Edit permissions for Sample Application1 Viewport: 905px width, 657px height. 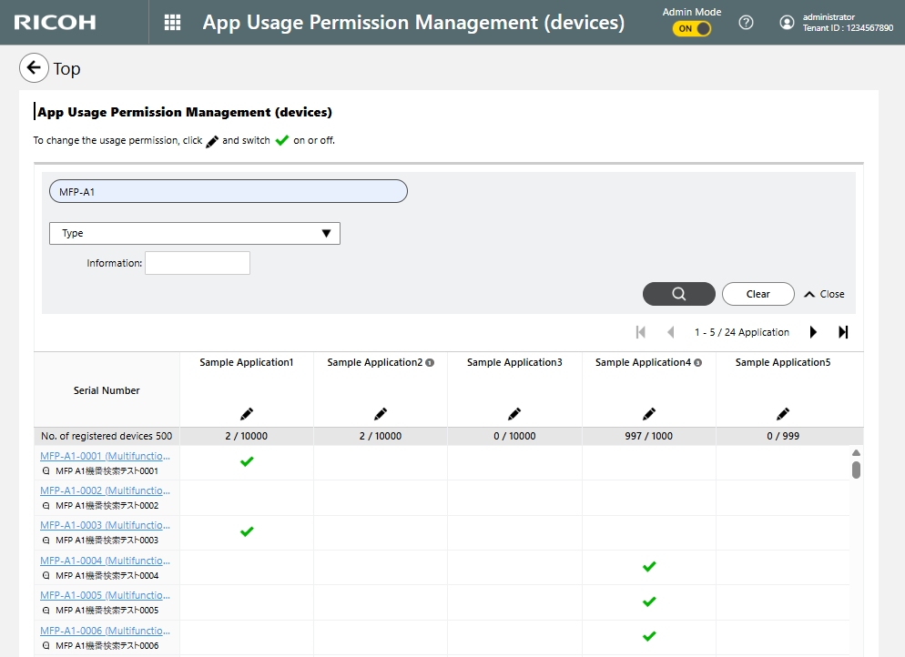(x=247, y=414)
